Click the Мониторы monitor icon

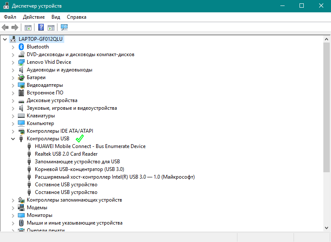(21, 215)
